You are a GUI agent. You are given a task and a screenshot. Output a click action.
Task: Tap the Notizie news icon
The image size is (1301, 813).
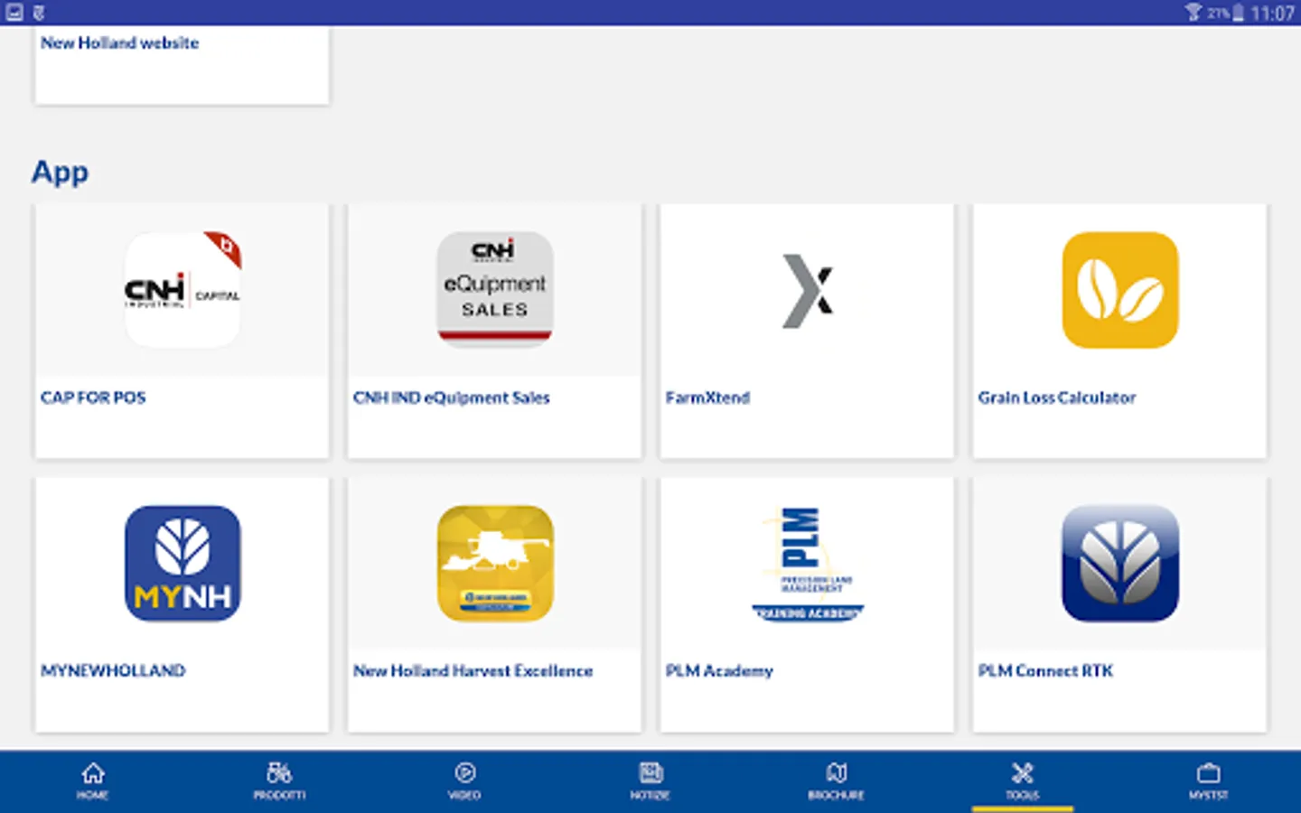tap(650, 773)
